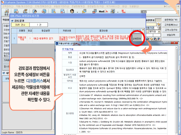
Task: Click the yellow tag icon below 병의원 row
Action: coord(151,39)
